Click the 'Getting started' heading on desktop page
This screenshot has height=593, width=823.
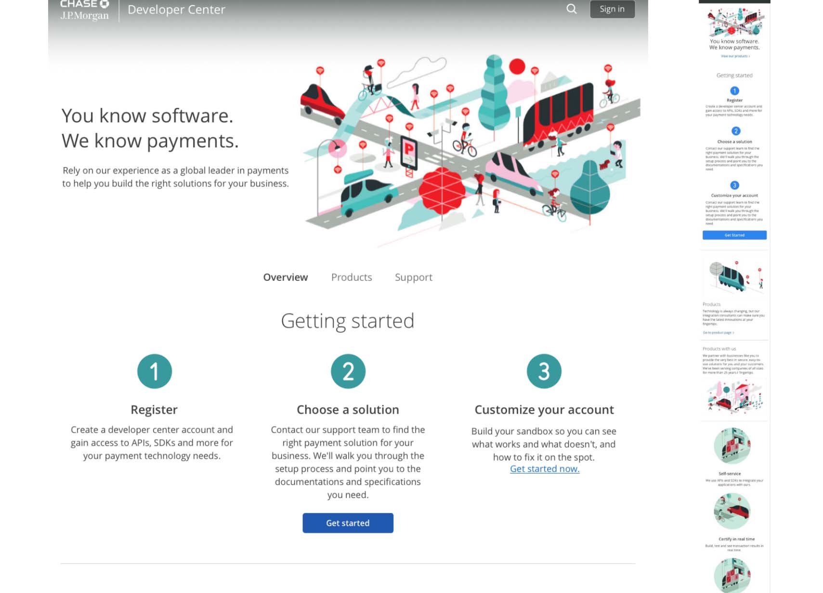click(348, 321)
